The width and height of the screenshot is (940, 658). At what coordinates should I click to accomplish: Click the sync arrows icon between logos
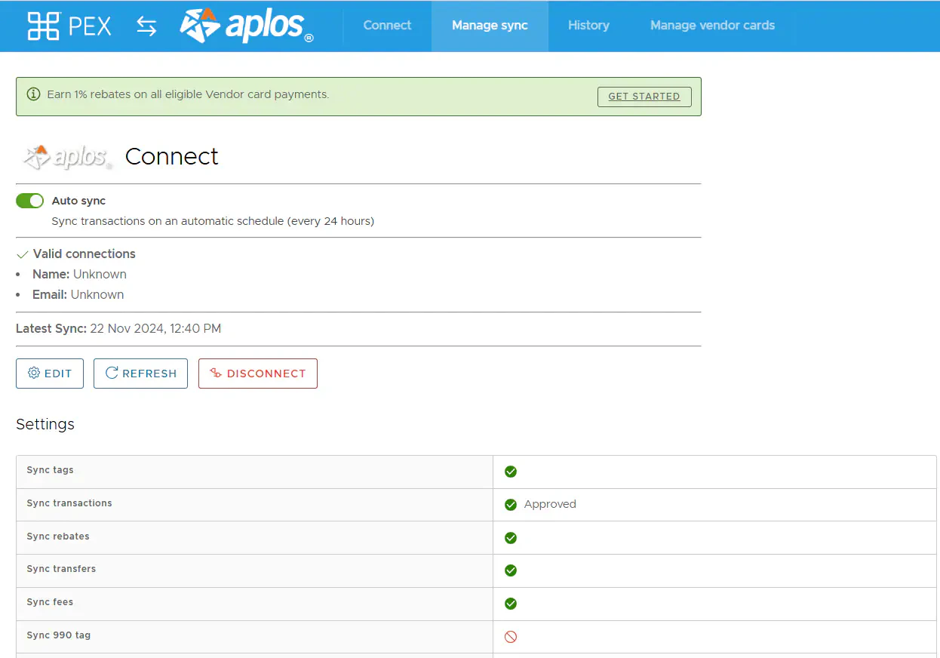146,26
